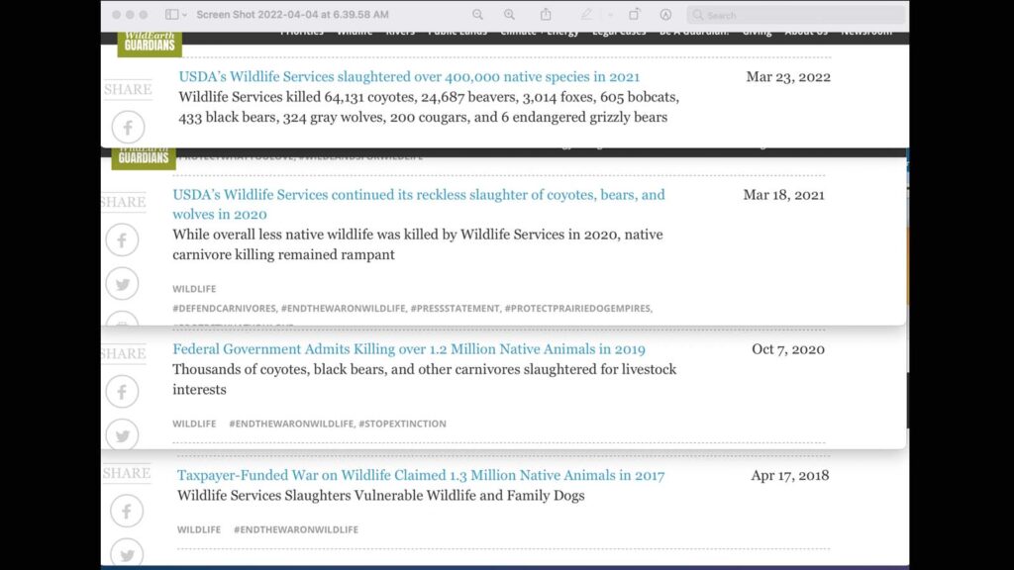Image resolution: width=1014 pixels, height=570 pixels.
Task: Open Taxpayer-Funded War on Wildlife 2017 headline
Action: 421,475
